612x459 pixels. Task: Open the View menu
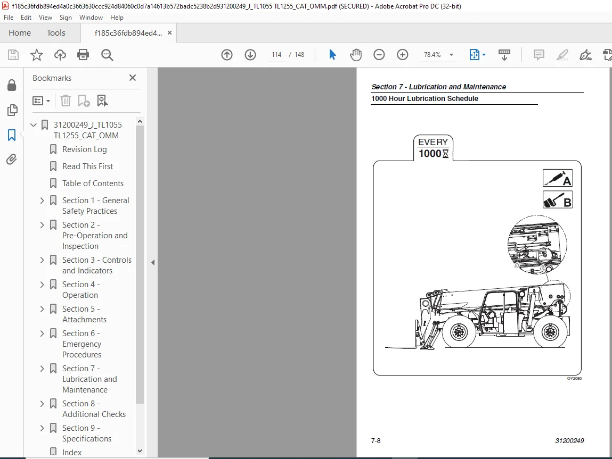[x=45, y=18]
